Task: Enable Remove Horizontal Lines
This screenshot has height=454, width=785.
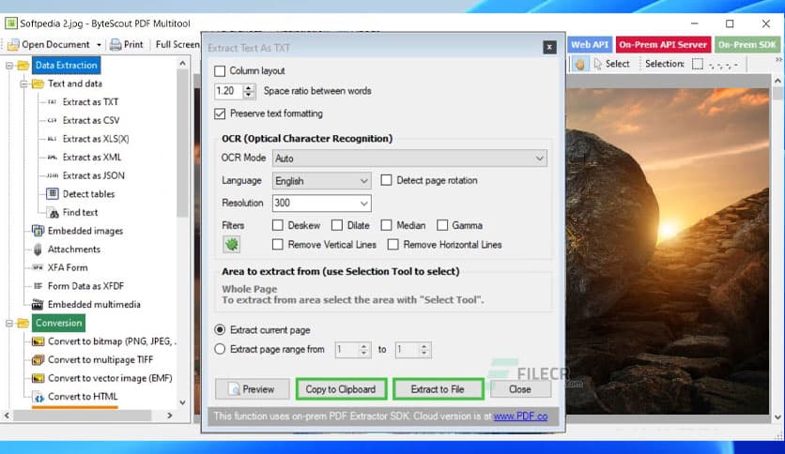Action: pos(393,245)
